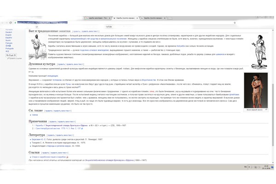Image resolution: width=276 pixels, height=184 pixels.
Task: Close the first browser tab
Action: 110,18
